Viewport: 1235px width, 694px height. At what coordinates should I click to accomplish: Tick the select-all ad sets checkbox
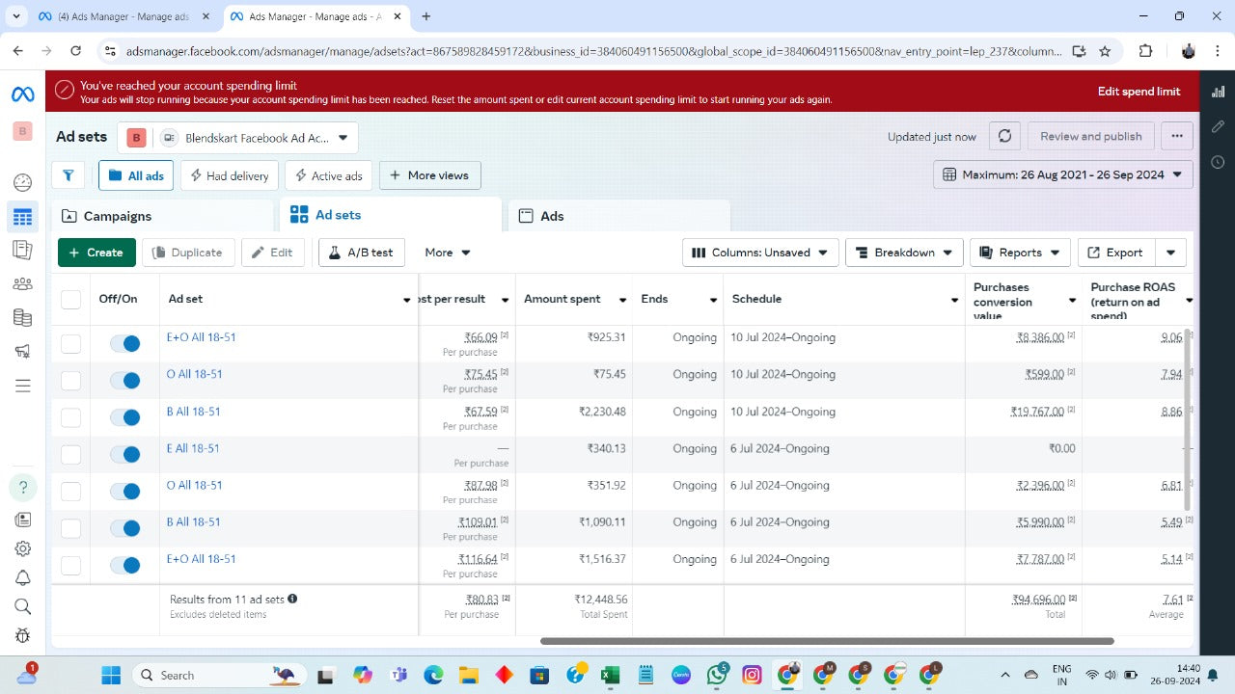tap(70, 299)
